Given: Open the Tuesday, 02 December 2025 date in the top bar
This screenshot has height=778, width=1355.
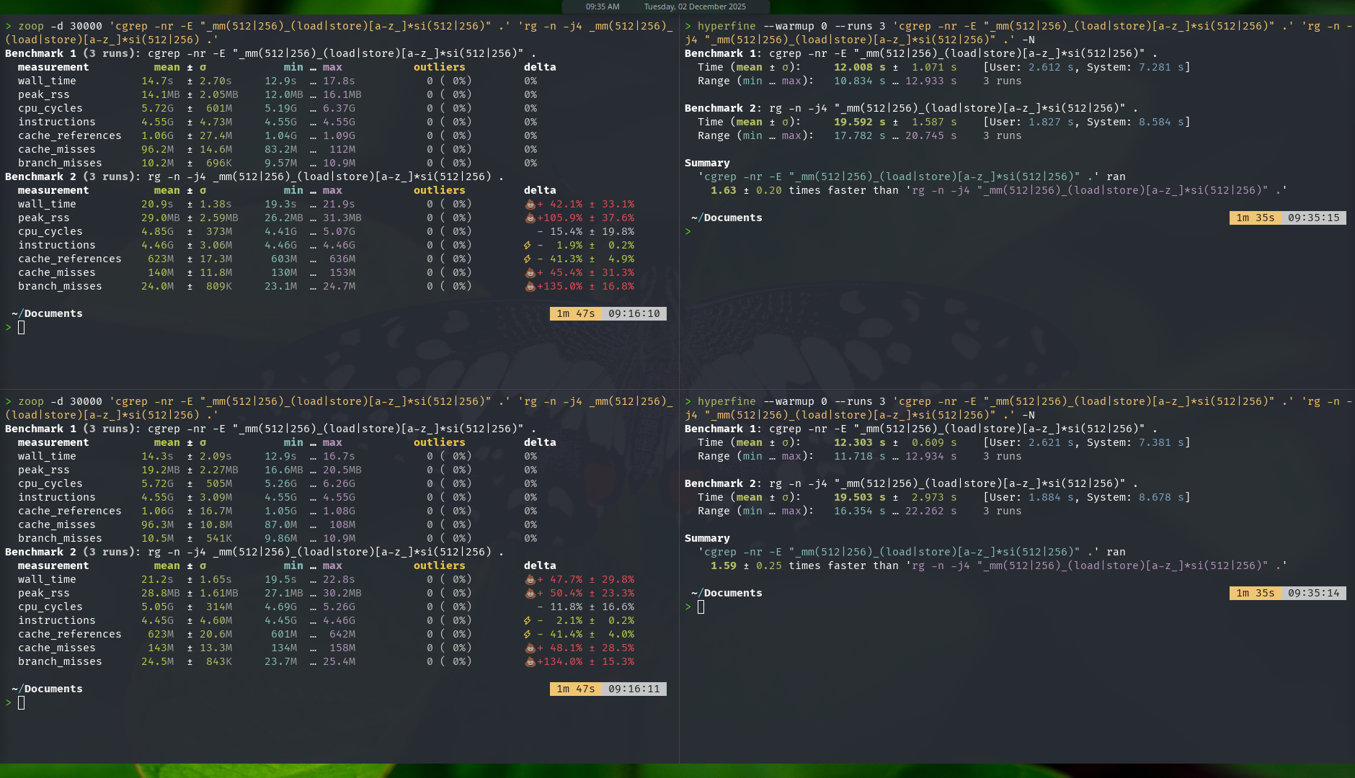Looking at the screenshot, I should (x=695, y=6).
